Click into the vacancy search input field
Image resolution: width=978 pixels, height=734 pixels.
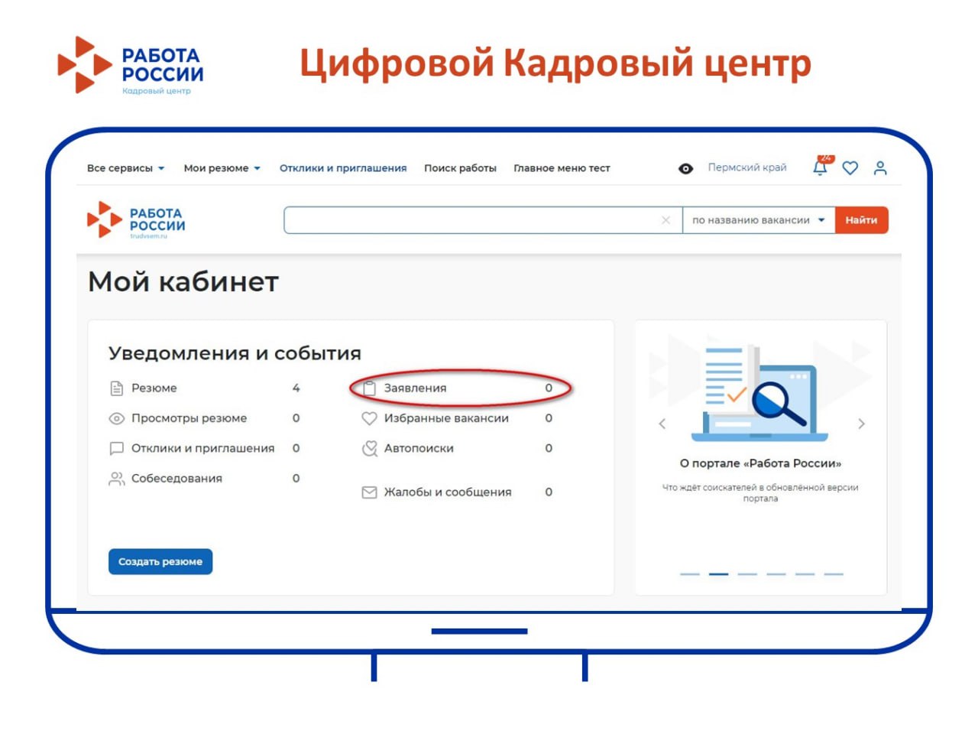tap(470, 220)
